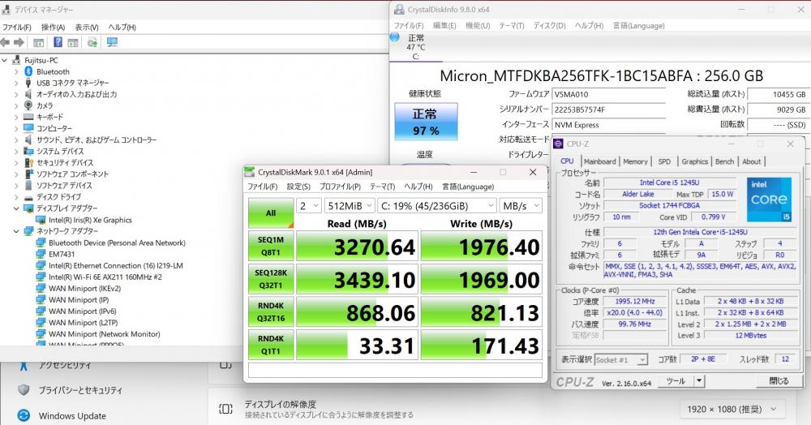Switch to the Memory tab in CPU-Z
This screenshot has width=811, height=425.
[x=635, y=161]
